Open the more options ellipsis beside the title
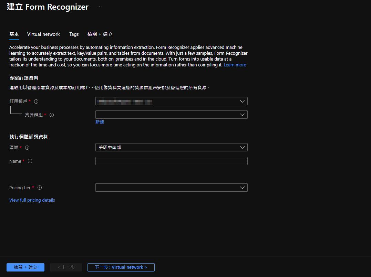 point(100,7)
